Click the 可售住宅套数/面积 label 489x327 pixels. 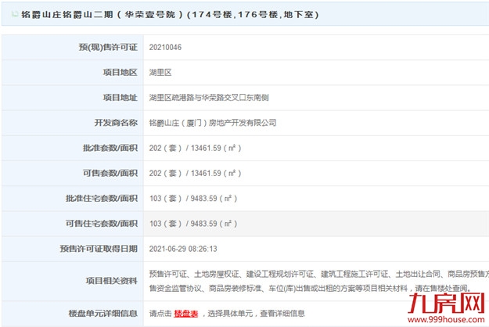[102, 224]
